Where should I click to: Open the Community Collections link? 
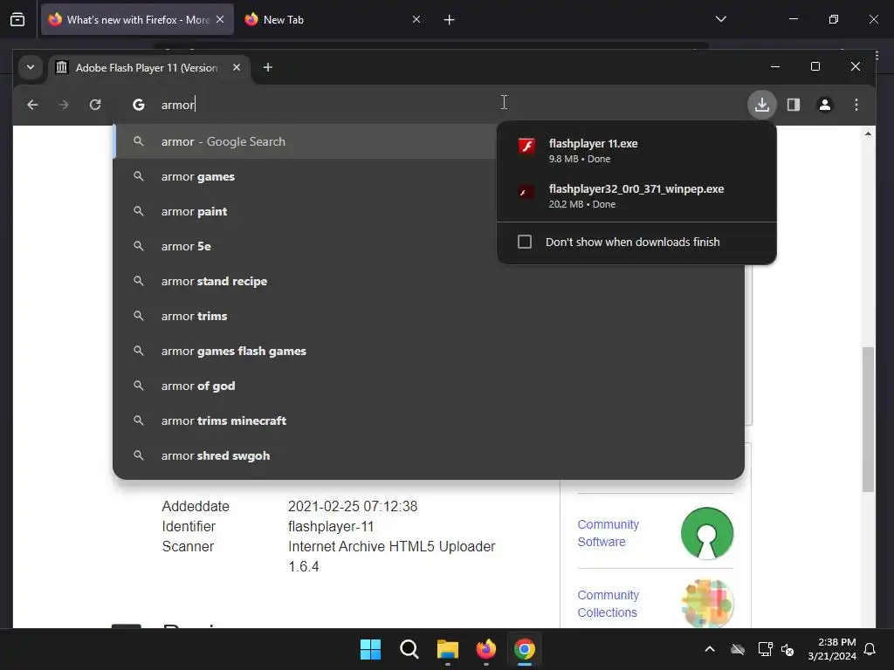(x=608, y=604)
